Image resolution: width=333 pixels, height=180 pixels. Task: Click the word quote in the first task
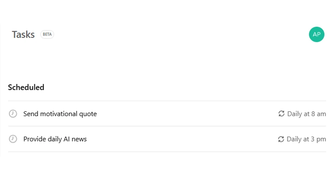pyautogui.click(x=88, y=114)
